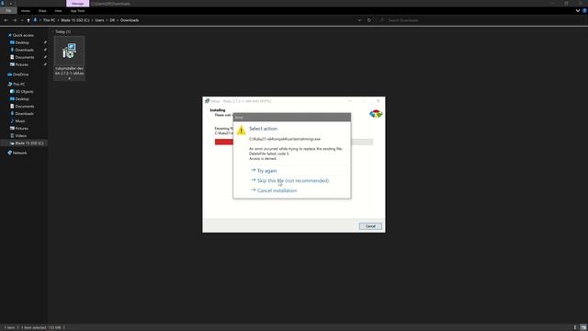Switch to Large icons view in the status bar
The image size is (588, 331).
[583, 327]
